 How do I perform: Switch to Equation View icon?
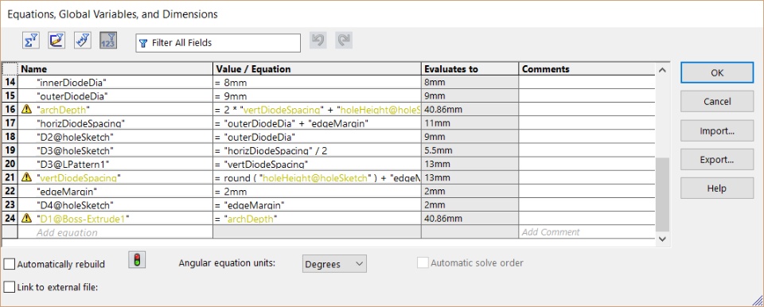[31, 41]
